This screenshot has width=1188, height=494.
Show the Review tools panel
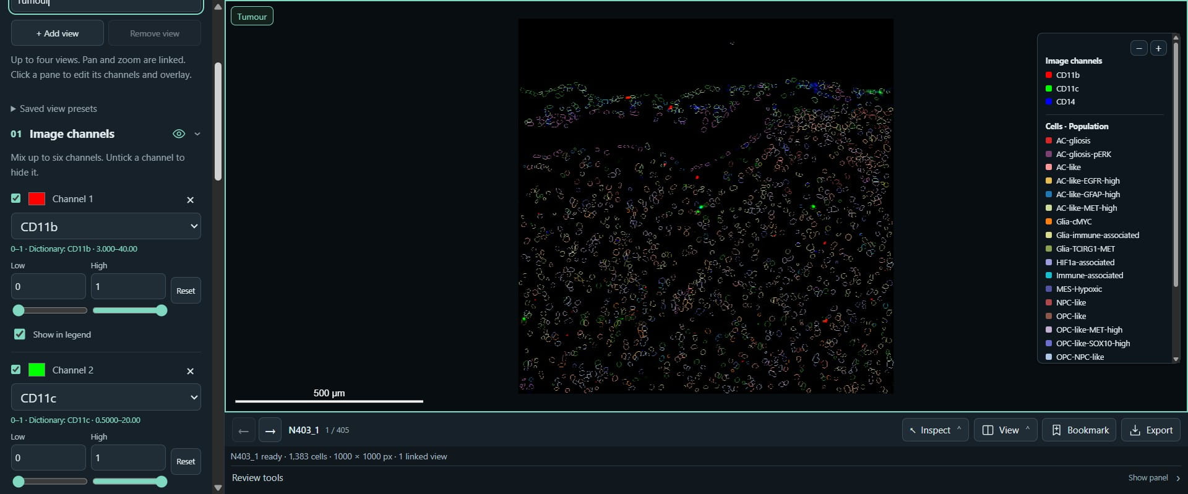1154,478
